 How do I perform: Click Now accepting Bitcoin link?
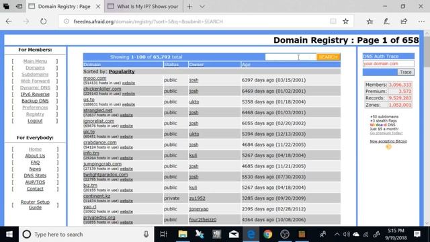pyautogui.click(x=388, y=141)
